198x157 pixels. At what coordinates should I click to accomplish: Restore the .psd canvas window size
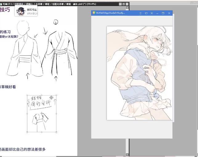123,4
